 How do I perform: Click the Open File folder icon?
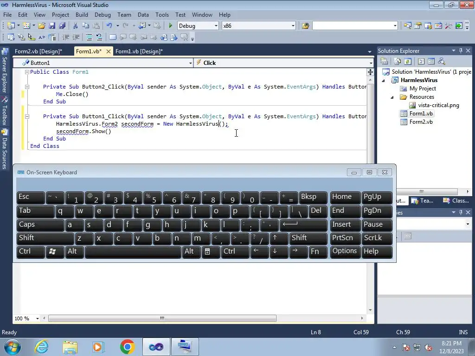tap(41, 26)
